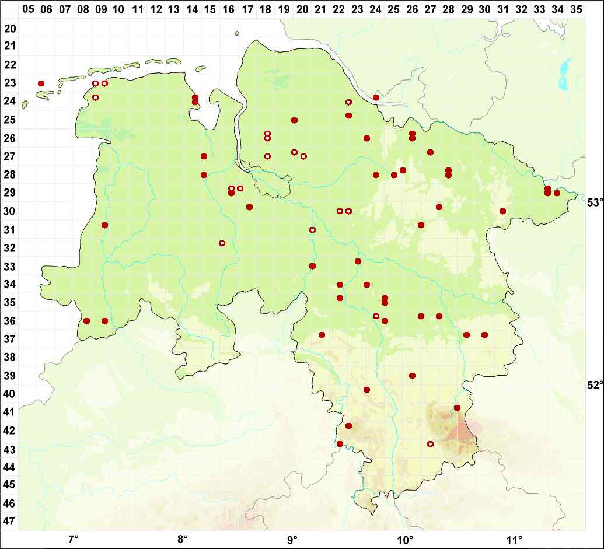604x549 pixels.
Task: Click the filled dot in row 30, column 17
Action: [x=249, y=207]
